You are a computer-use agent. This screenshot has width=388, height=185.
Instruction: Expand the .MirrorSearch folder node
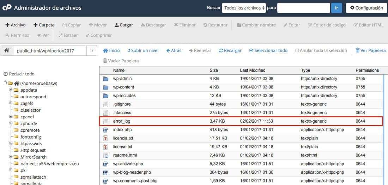point(11,156)
